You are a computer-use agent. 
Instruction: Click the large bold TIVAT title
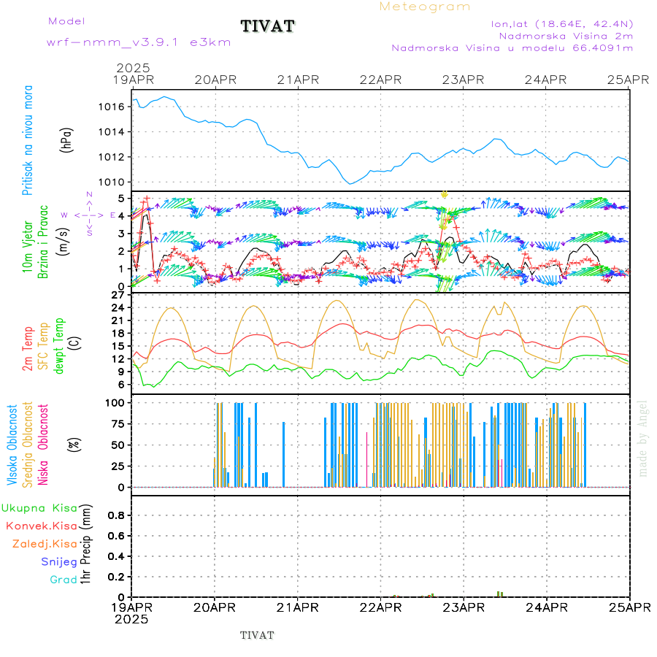pos(268,27)
